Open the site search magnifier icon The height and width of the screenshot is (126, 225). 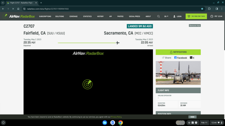(158, 16)
